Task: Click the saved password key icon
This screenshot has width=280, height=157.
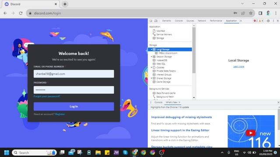Action: point(235,13)
